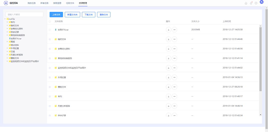Image resolution: width=268 pixels, height=132 pixels.
Task: Check the box for 专刊 table row
Action: click(x=50, y=97)
